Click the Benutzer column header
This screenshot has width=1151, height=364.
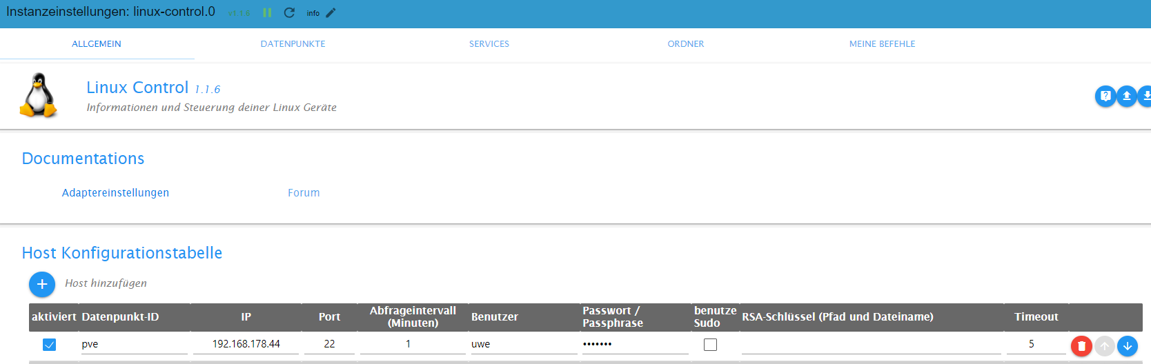pyautogui.click(x=495, y=317)
